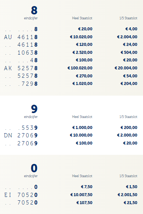Click the €2.001,50 1/5 Staatslot prize
The height and width of the screenshot is (214, 143).
coord(127,195)
